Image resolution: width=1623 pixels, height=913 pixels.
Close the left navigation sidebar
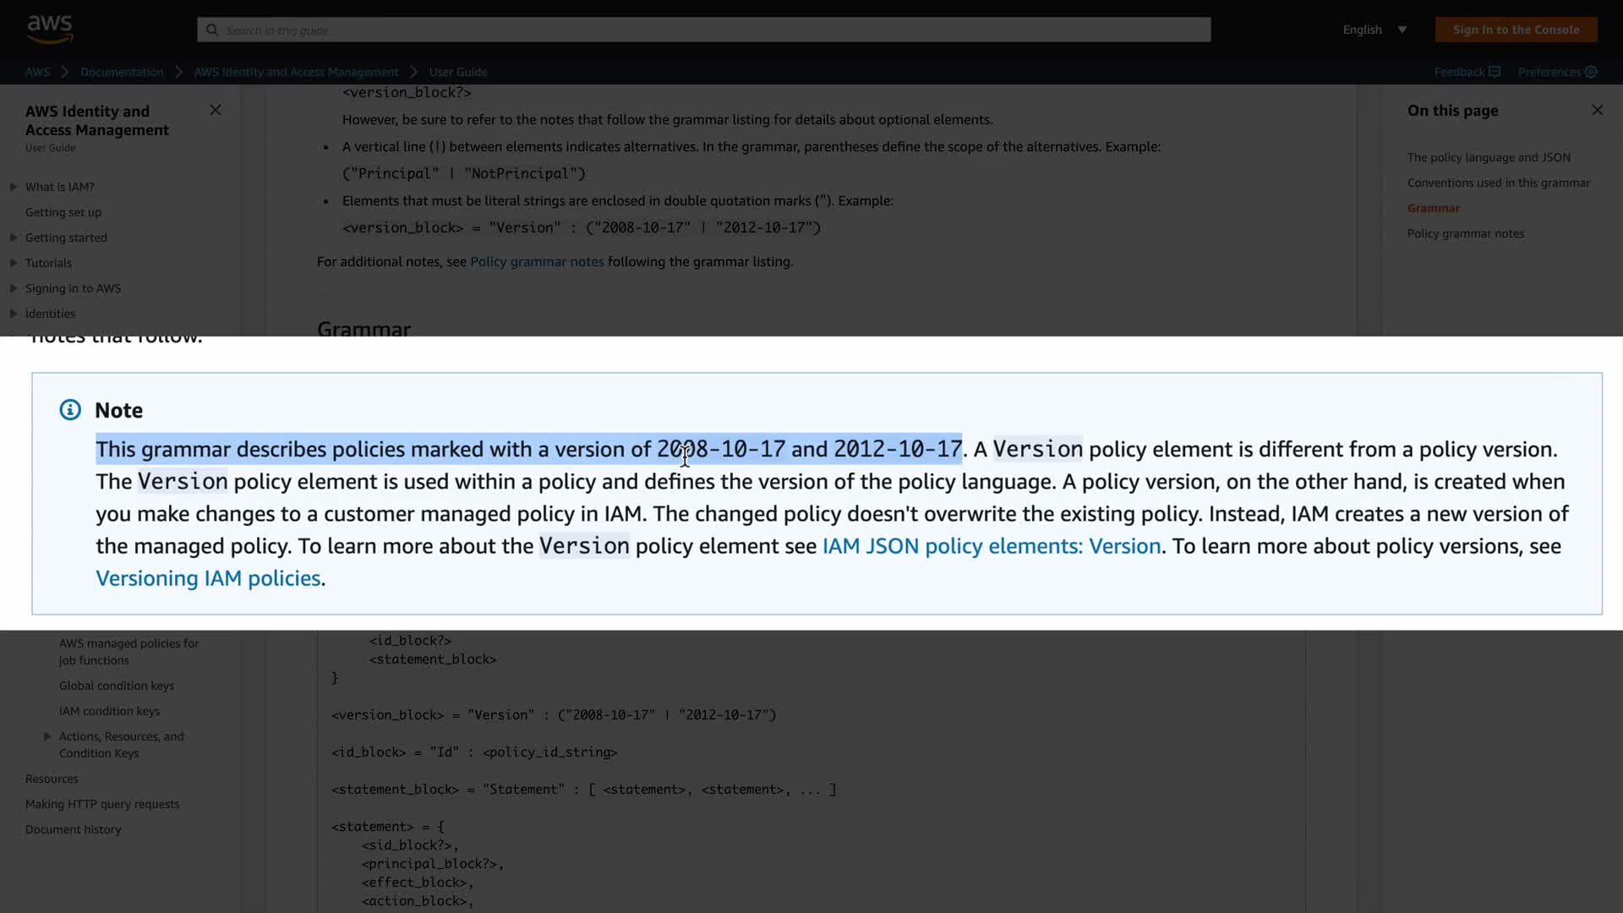216,110
